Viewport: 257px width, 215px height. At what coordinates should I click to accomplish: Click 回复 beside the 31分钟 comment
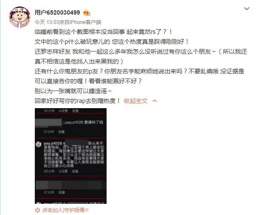[61, 132]
